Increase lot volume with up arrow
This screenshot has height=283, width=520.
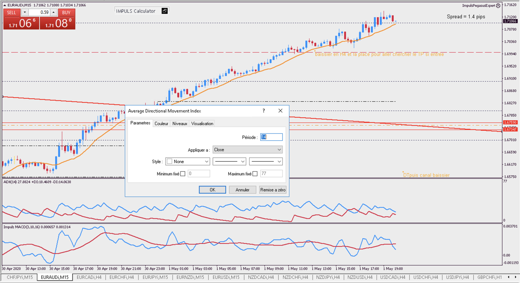[x=54, y=12]
